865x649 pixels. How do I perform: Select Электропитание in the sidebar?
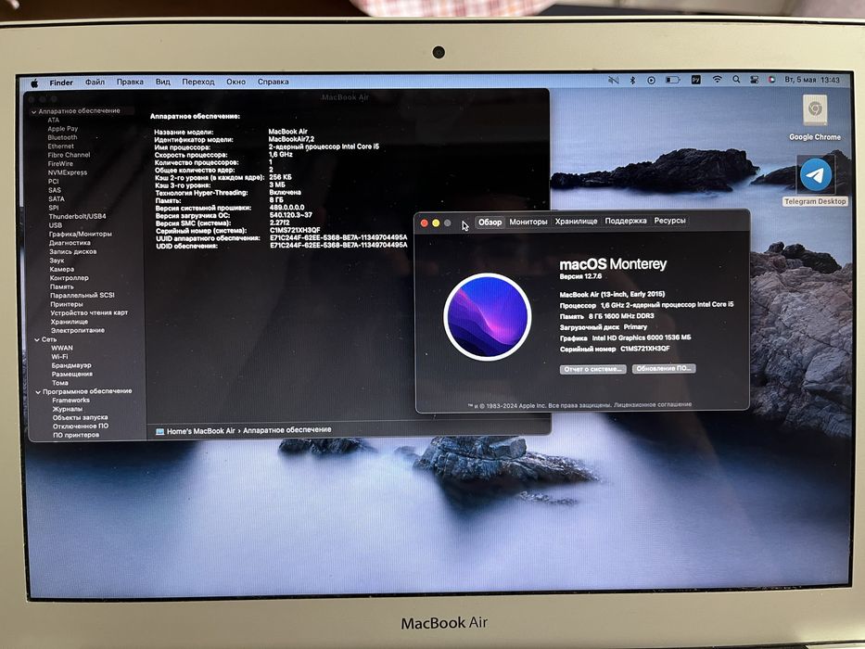(x=78, y=331)
